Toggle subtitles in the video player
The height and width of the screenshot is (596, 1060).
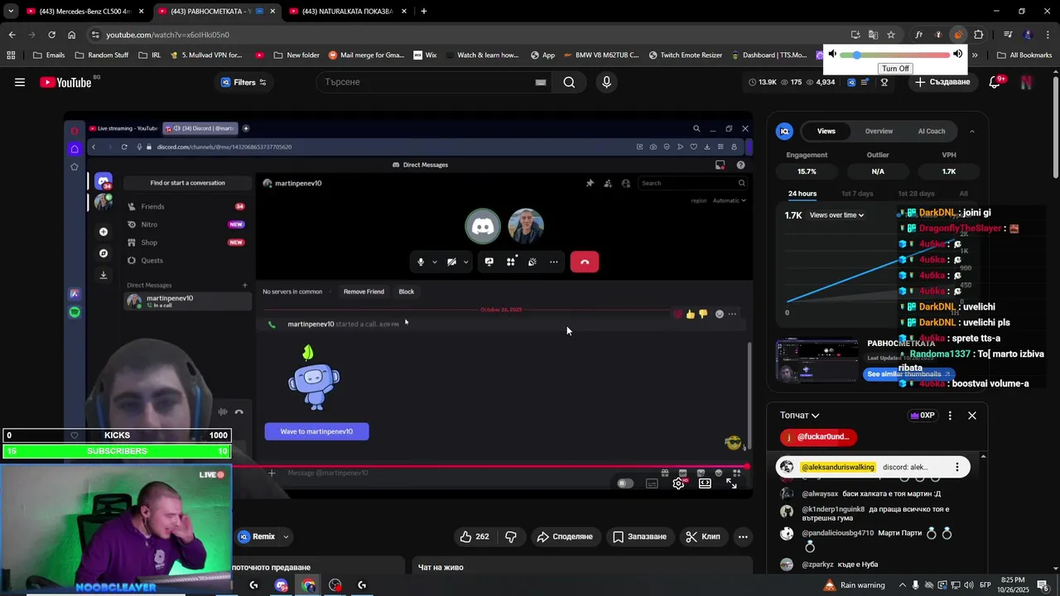pyautogui.click(x=652, y=483)
